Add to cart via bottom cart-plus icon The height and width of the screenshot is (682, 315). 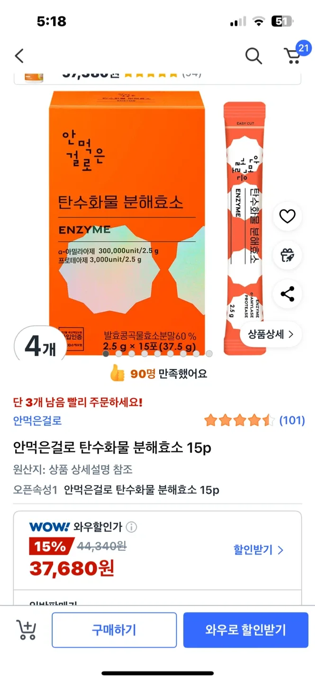point(27,630)
